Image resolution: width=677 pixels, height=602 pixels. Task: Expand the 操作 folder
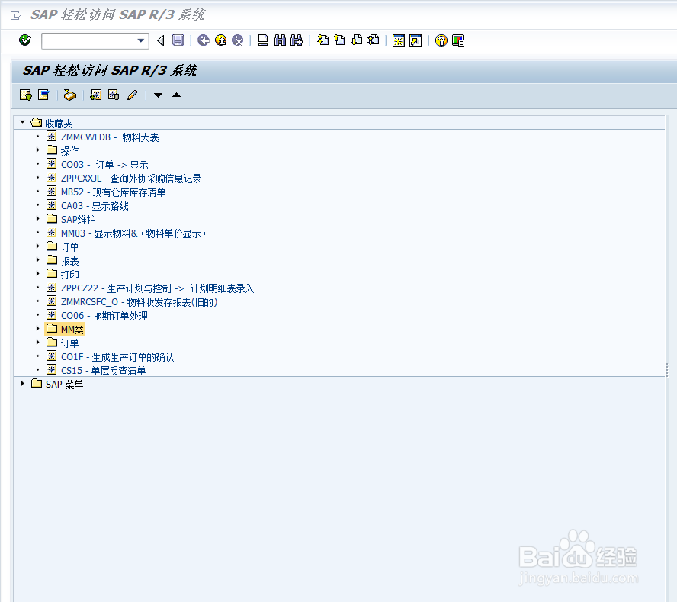click(37, 150)
